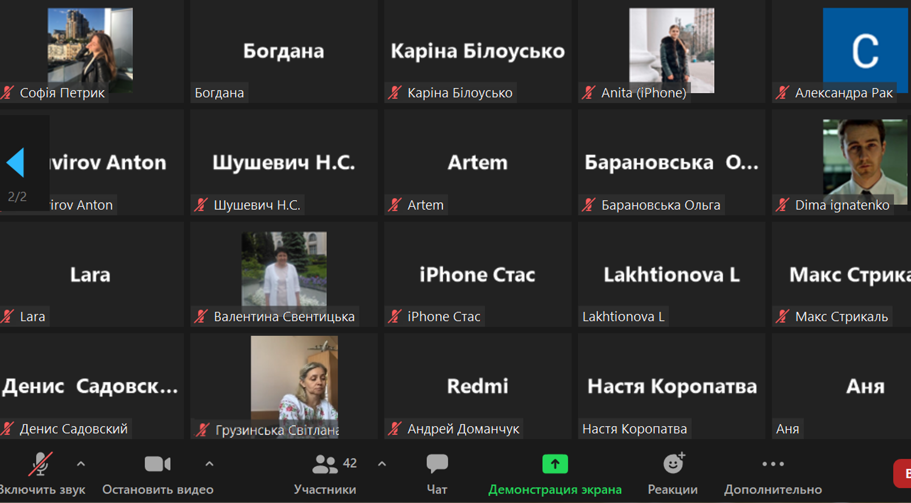
Task: Open the Chat speech bubble icon
Action: (x=437, y=463)
